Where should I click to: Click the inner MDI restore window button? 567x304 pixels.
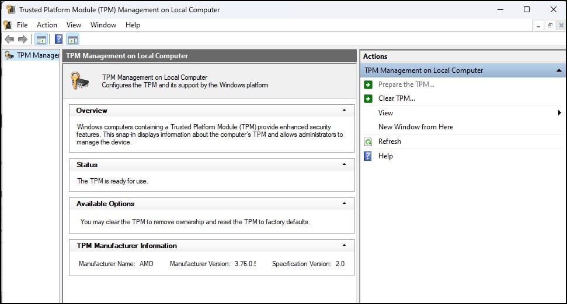[x=549, y=26]
